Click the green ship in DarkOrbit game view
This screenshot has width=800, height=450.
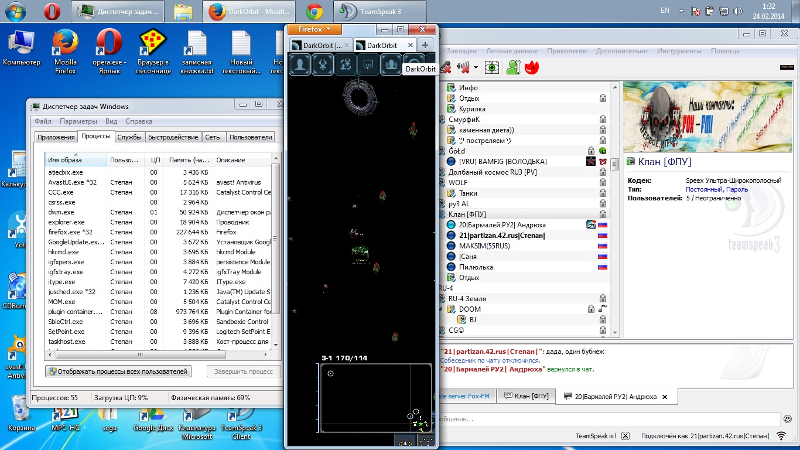point(360,251)
